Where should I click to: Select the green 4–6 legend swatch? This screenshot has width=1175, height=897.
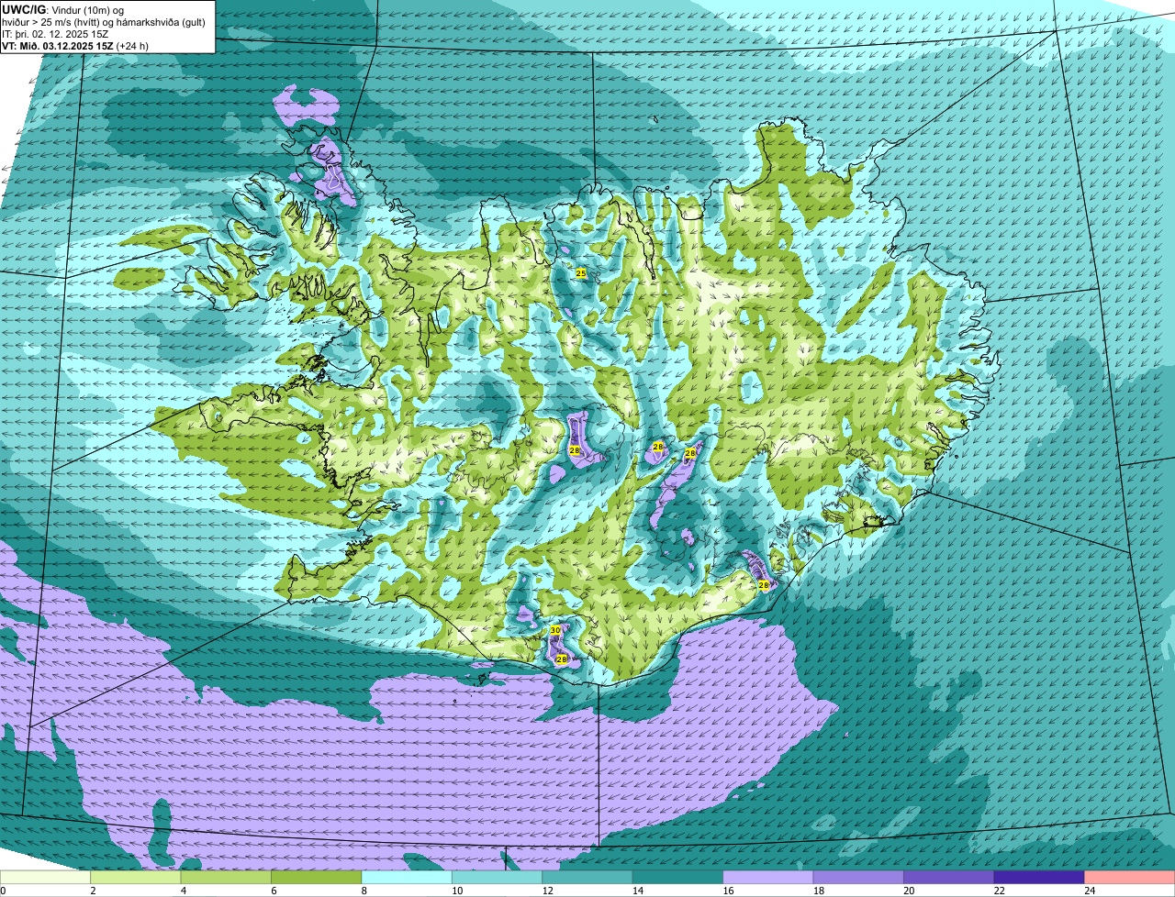tap(226, 878)
